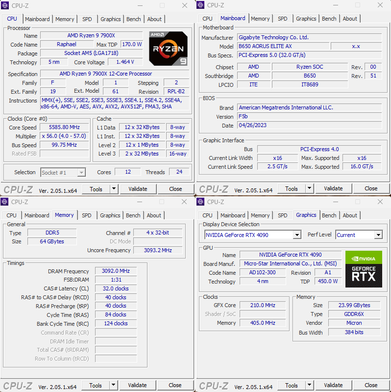The height and width of the screenshot is (392, 391).
Task: Click Validate in the Graphics window
Action: (x=333, y=385)
